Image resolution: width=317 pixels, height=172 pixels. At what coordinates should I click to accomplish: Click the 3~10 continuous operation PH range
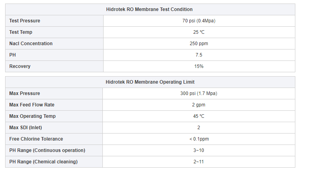point(198,150)
